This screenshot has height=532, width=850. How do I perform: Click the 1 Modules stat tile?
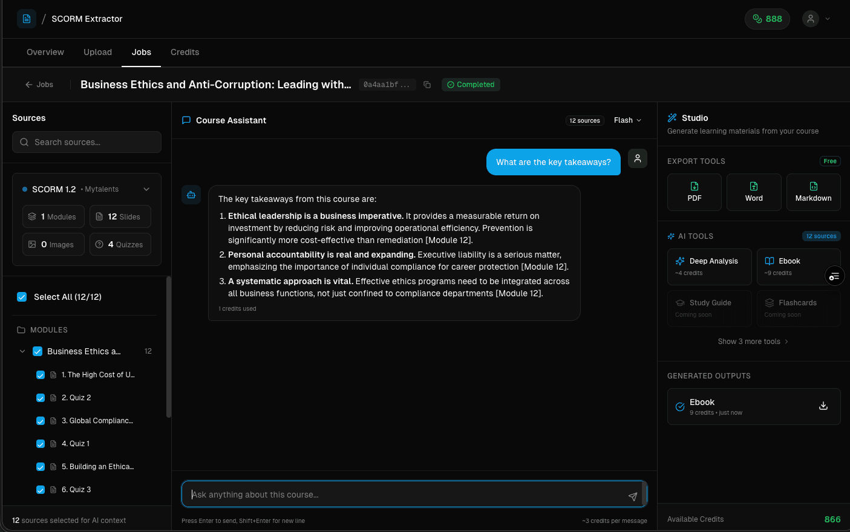(x=53, y=216)
